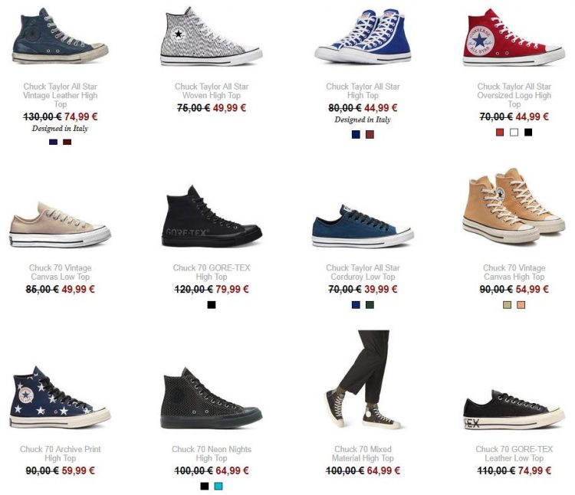Click the Chuck Taylor All Star Woven High Top title

pos(212,91)
